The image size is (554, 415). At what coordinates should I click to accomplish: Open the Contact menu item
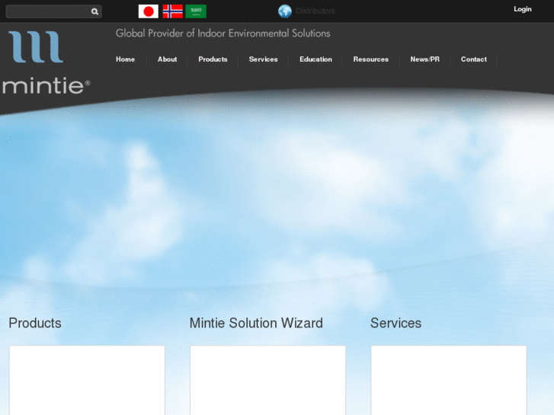click(x=474, y=59)
